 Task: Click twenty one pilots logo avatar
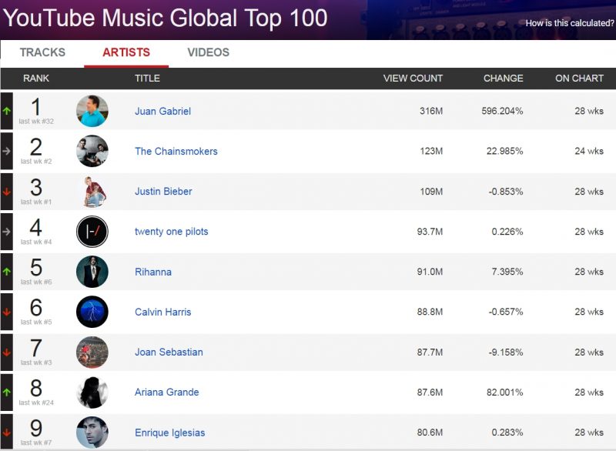pyautogui.click(x=92, y=232)
